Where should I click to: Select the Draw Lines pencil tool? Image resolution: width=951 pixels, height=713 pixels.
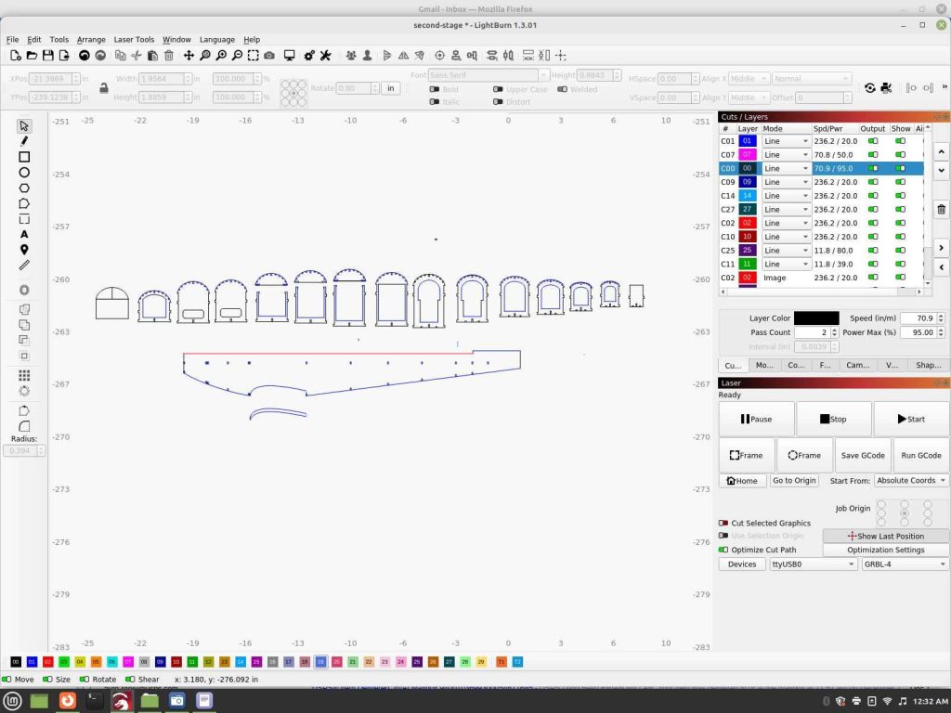(24, 141)
